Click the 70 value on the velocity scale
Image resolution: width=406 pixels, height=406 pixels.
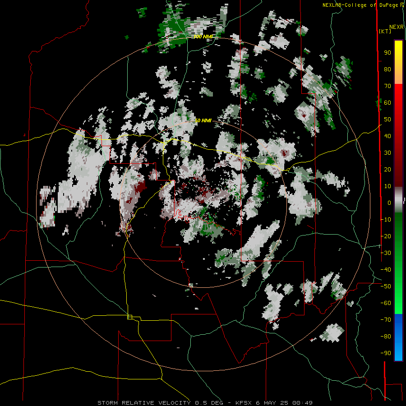pos(388,86)
